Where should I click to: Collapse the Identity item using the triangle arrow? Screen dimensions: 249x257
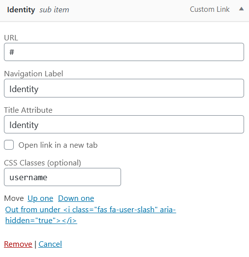tap(241, 9)
